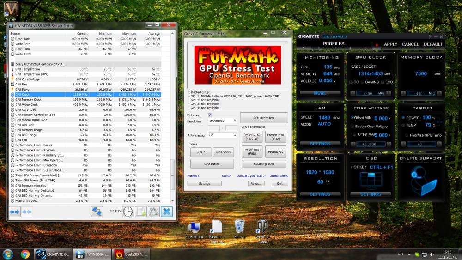The image size is (462, 260).
Task: Open HWiNFO sensor settings gear icon
Action: [x=153, y=212]
